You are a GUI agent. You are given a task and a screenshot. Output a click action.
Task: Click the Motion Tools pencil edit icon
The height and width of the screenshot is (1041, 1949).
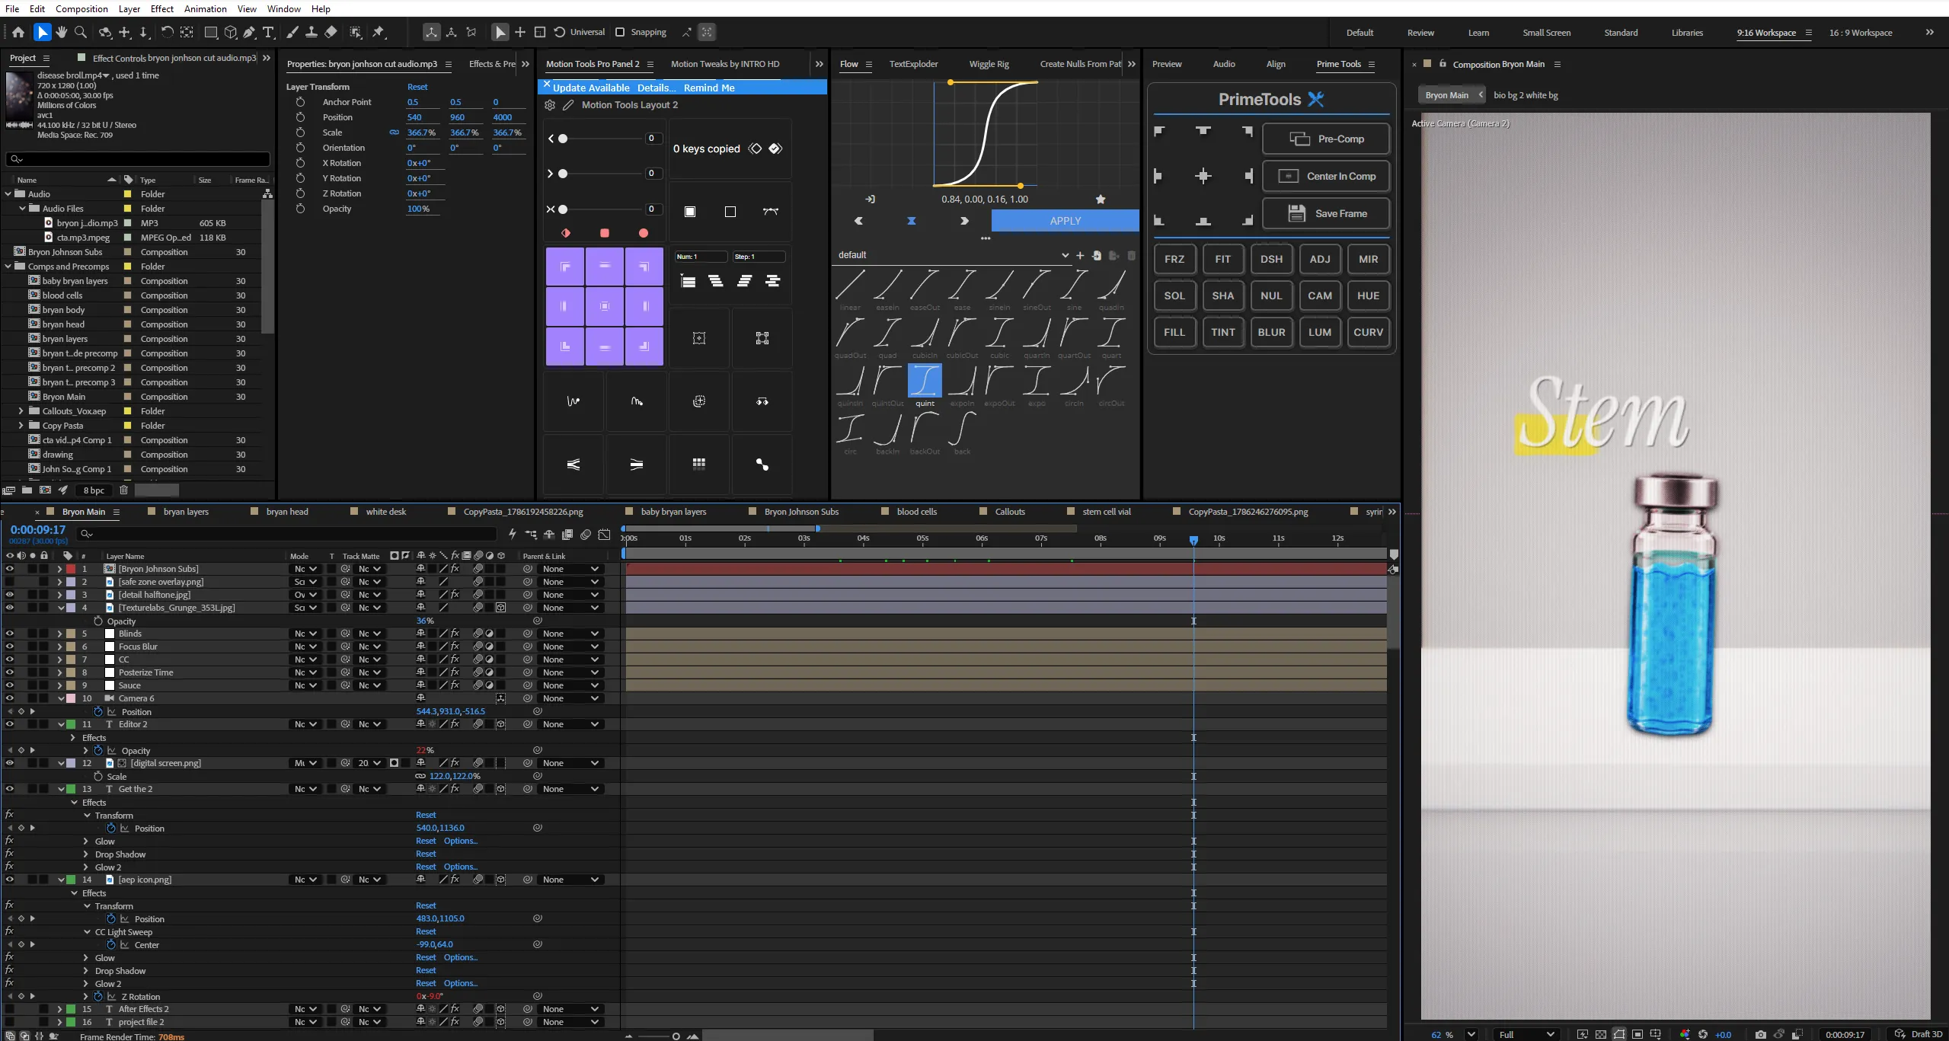pyautogui.click(x=568, y=105)
